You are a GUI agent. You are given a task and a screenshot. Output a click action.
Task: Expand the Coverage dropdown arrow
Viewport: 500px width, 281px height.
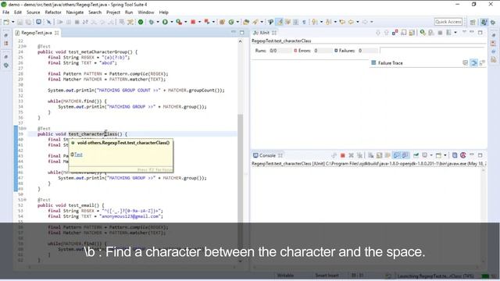[186, 22]
